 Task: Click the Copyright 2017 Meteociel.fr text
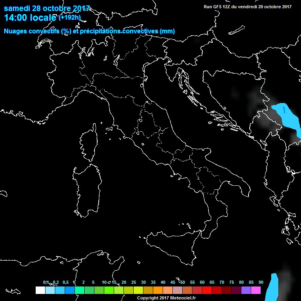click(166, 298)
